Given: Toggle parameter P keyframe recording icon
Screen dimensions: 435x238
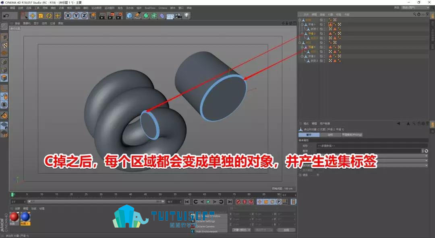Looking at the screenshot, I should [x=279, y=202].
